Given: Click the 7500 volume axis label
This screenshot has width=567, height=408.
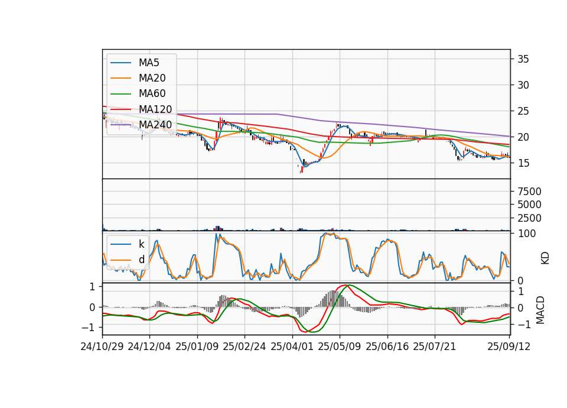Looking at the screenshot, I should click(x=529, y=192).
